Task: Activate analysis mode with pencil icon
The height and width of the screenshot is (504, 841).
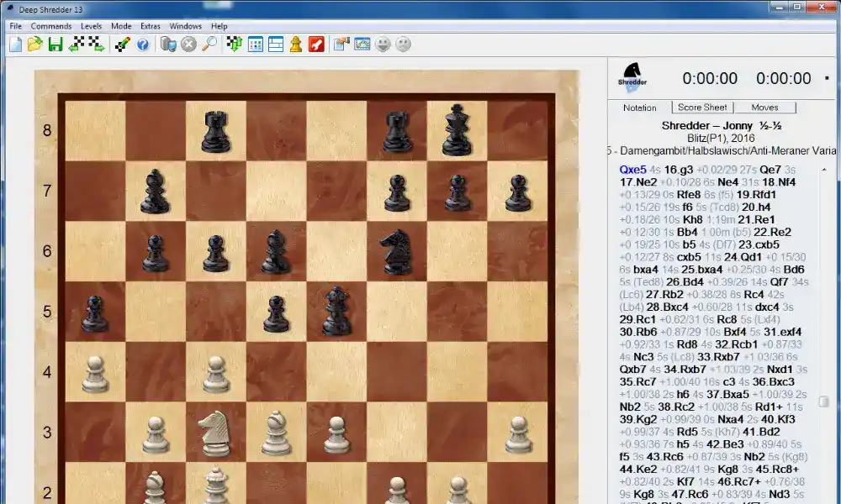Action: pos(120,45)
